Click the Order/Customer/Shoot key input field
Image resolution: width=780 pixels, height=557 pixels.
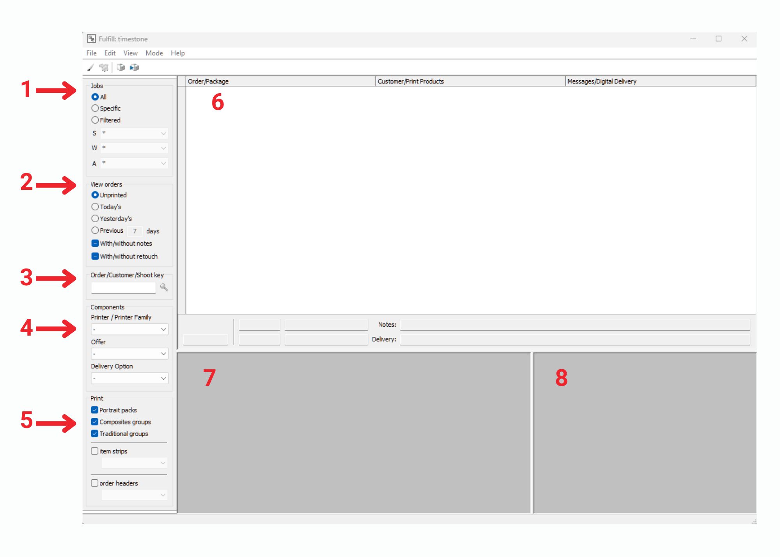pyautogui.click(x=123, y=288)
